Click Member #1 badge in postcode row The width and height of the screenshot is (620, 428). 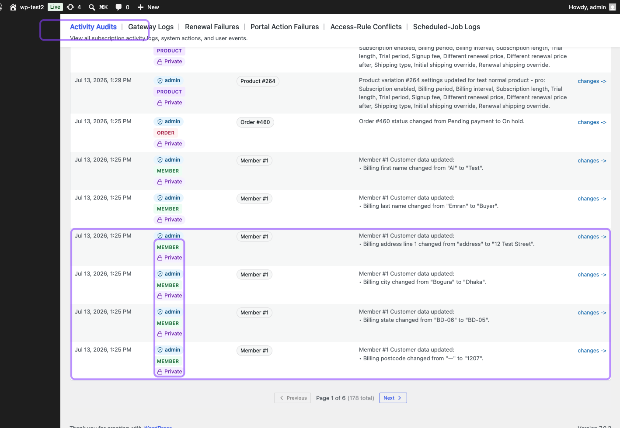point(254,351)
